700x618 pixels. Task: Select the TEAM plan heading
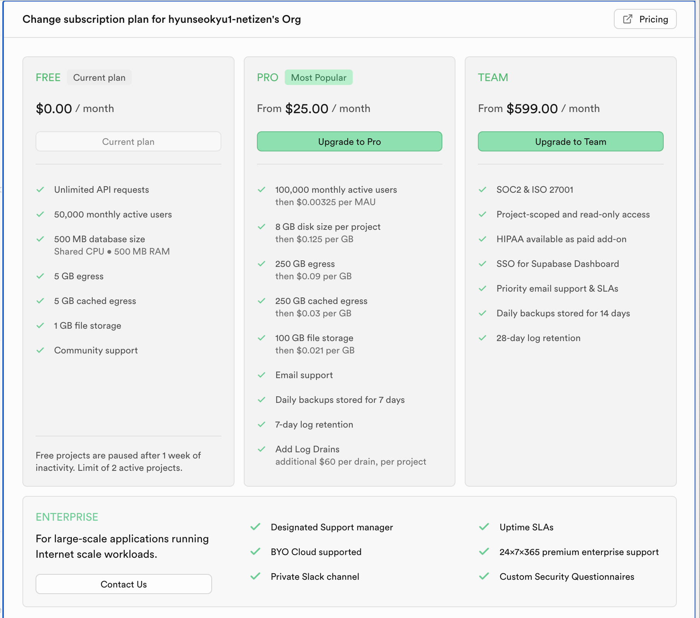[x=493, y=77]
